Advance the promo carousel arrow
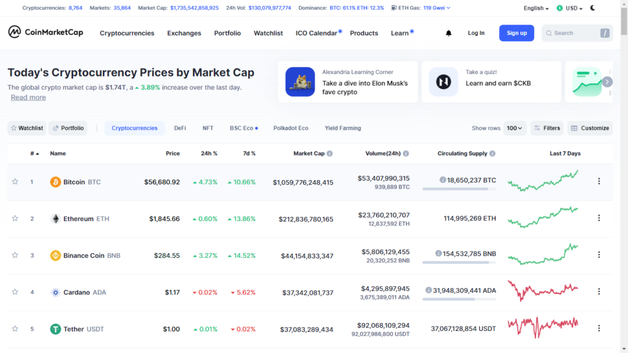The image size is (628, 353). [x=607, y=82]
